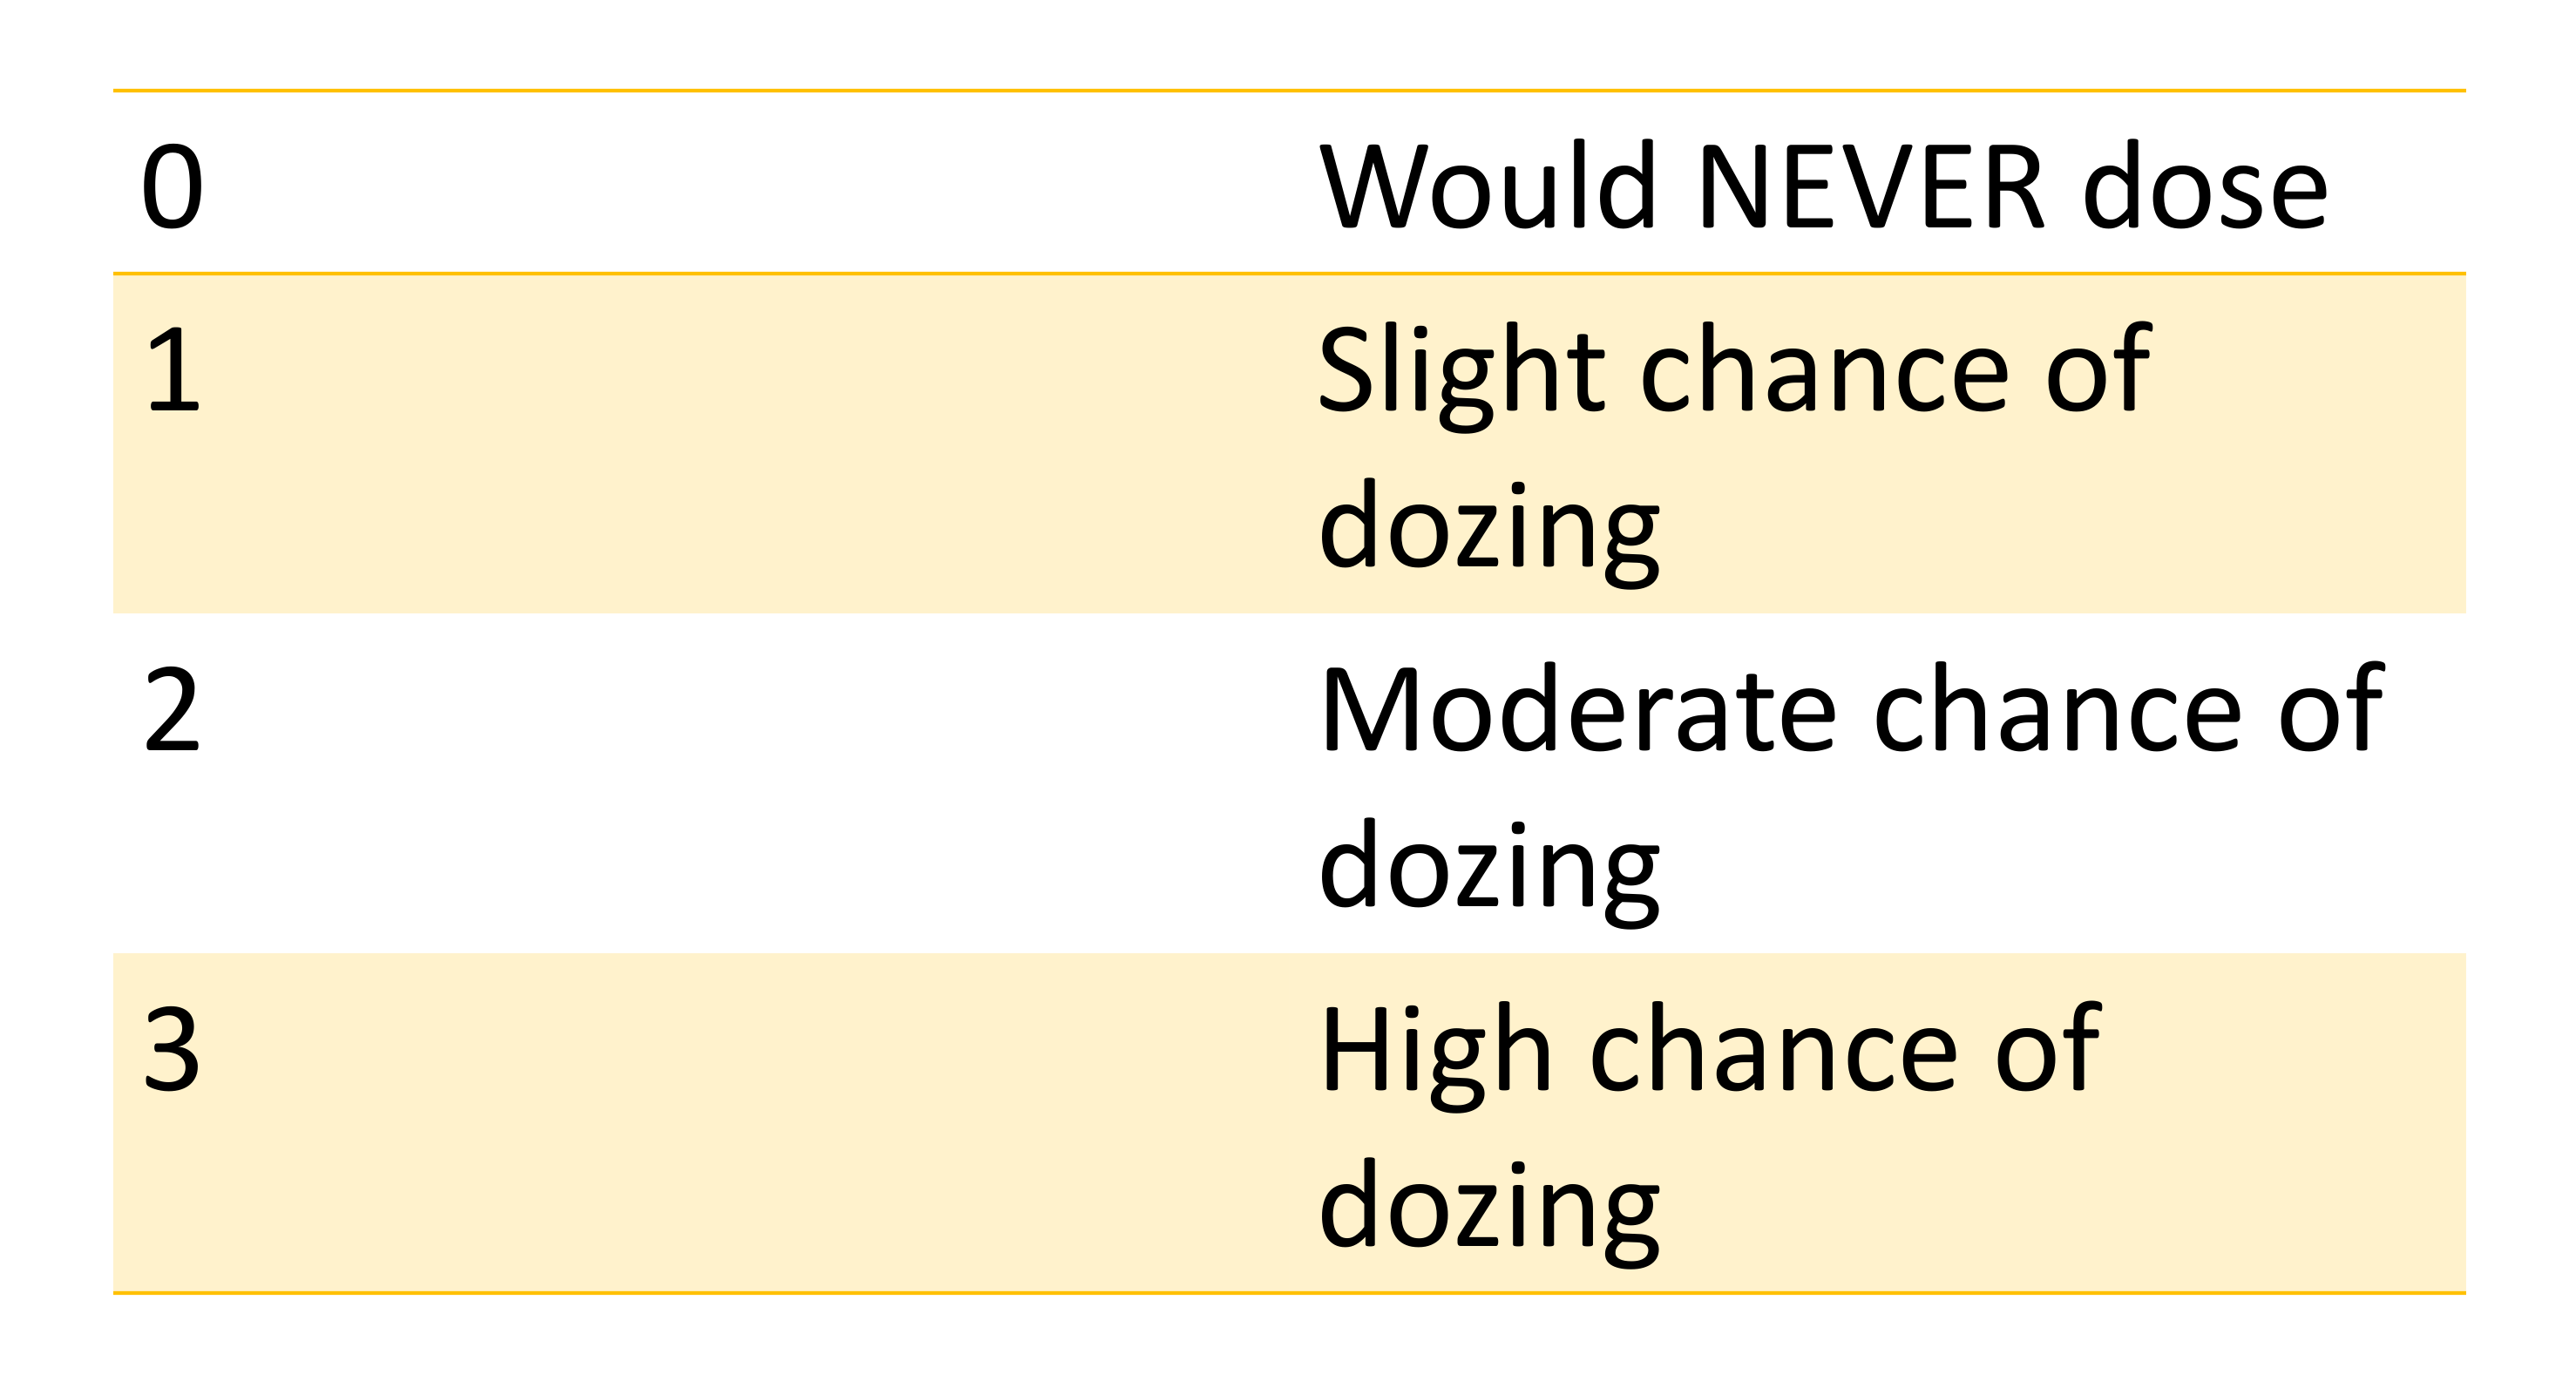
Task: Click the score number 0
Action: pos(172,186)
